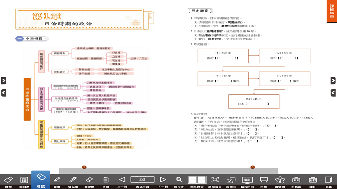Switch to windowed mode (視窗化) icon

pyautogui.click(x=231, y=180)
